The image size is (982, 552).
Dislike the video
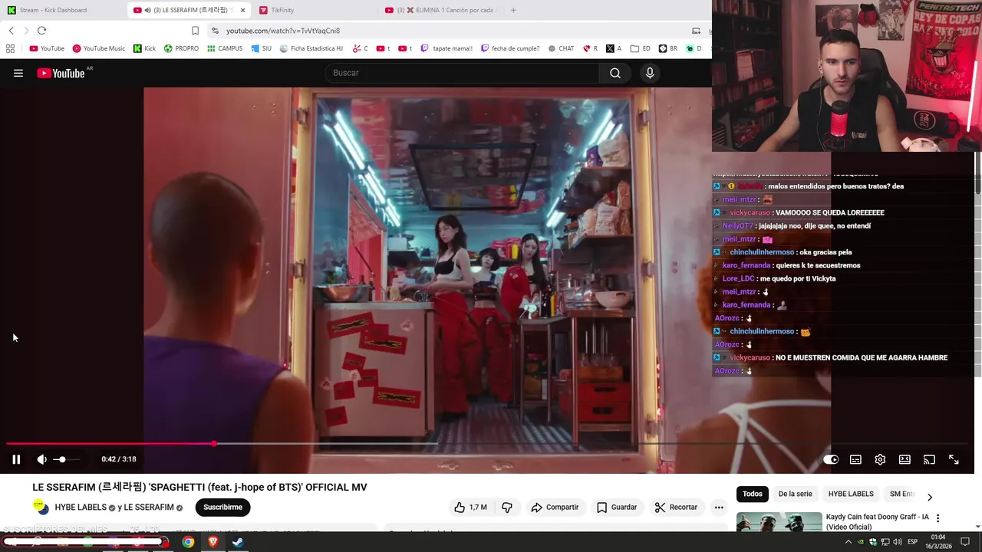[x=507, y=507]
